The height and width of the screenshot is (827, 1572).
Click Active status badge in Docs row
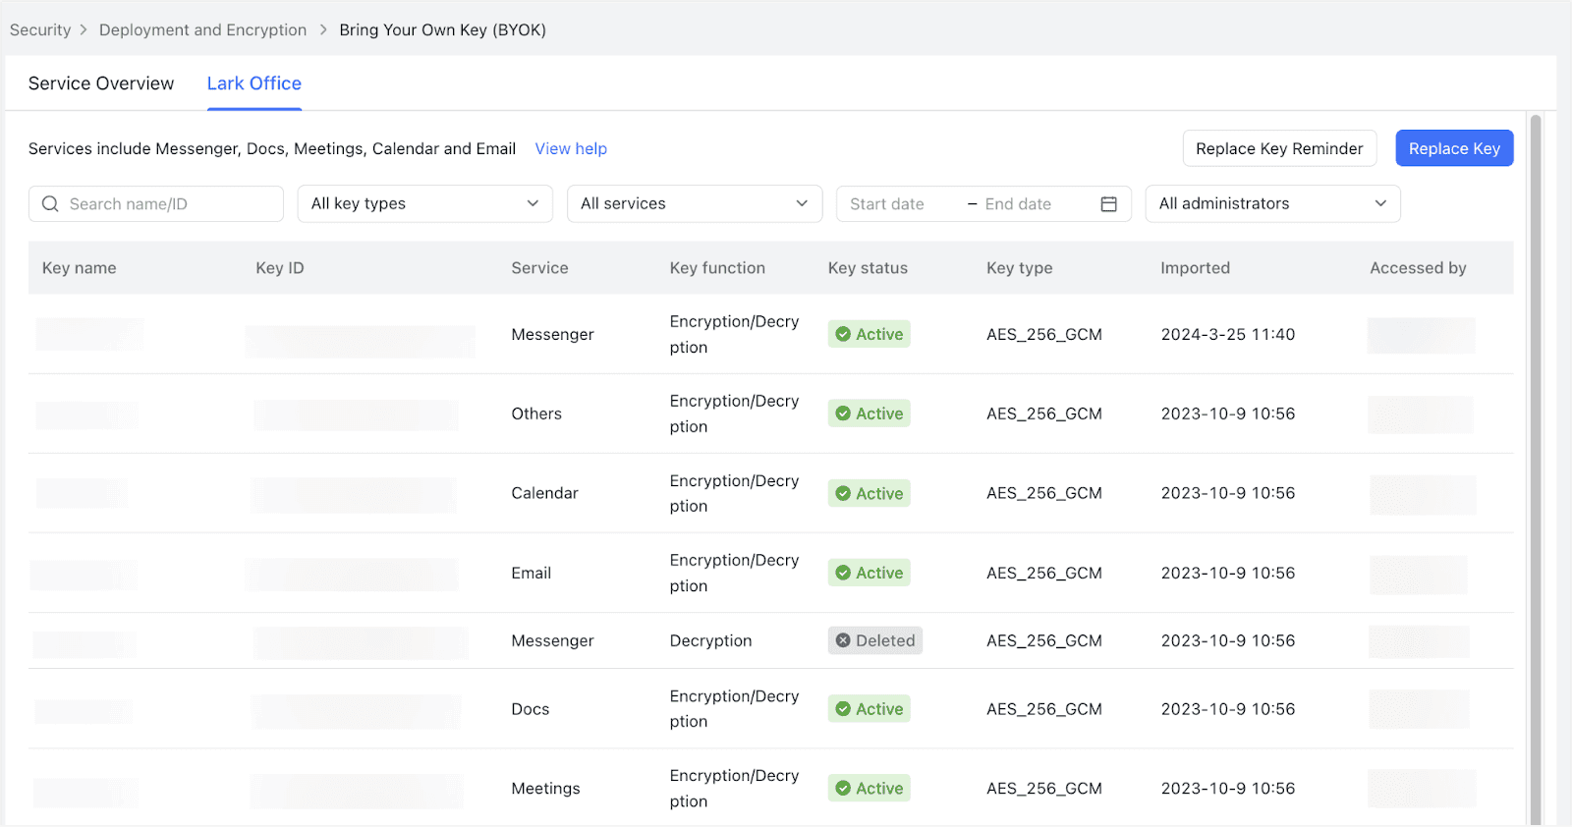[869, 709]
